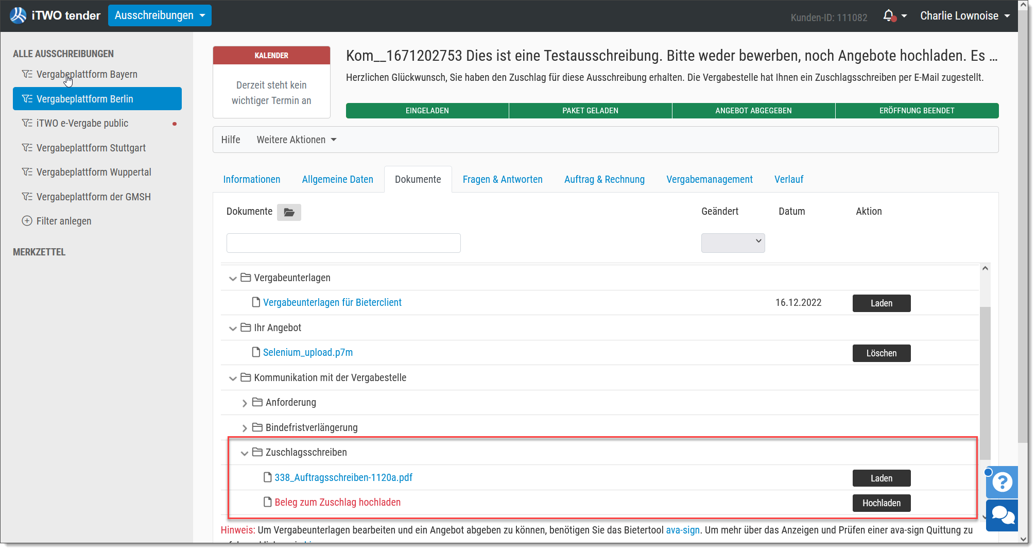1036x551 pixels.
Task: Click the folder icon of Zuschlagsschreiben
Action: [x=257, y=452]
